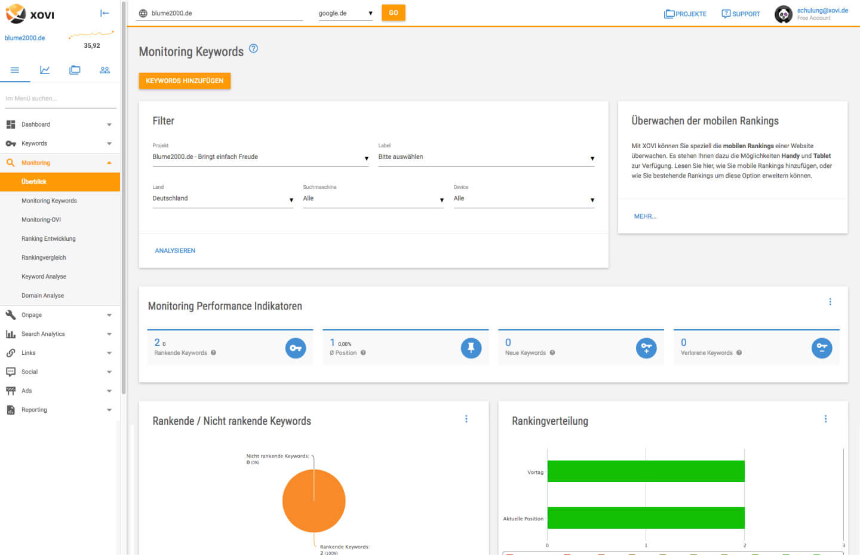Click the Social speech bubble icon
The image size is (860, 555).
(11, 372)
